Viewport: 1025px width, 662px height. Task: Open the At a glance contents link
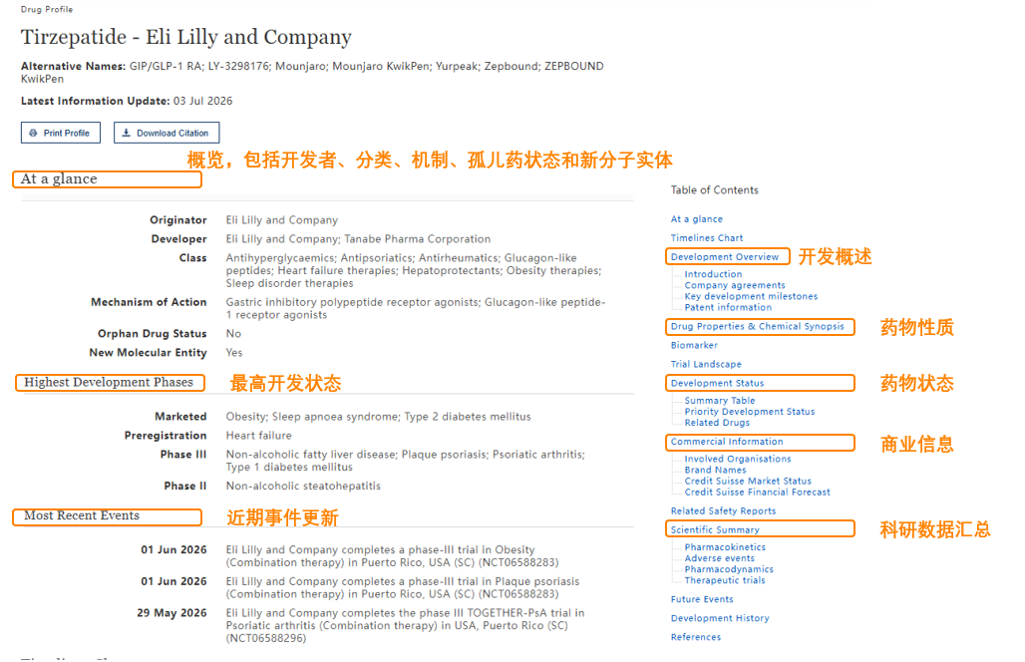696,219
